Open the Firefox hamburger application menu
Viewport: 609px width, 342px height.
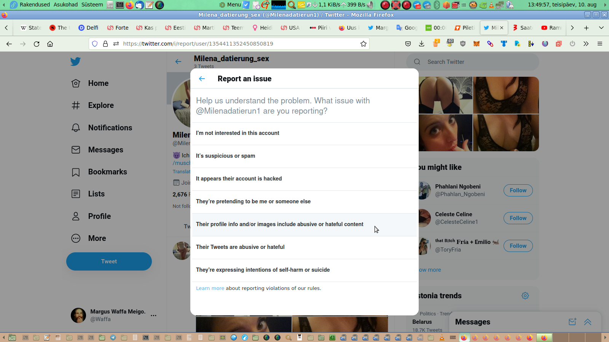pyautogui.click(x=600, y=44)
